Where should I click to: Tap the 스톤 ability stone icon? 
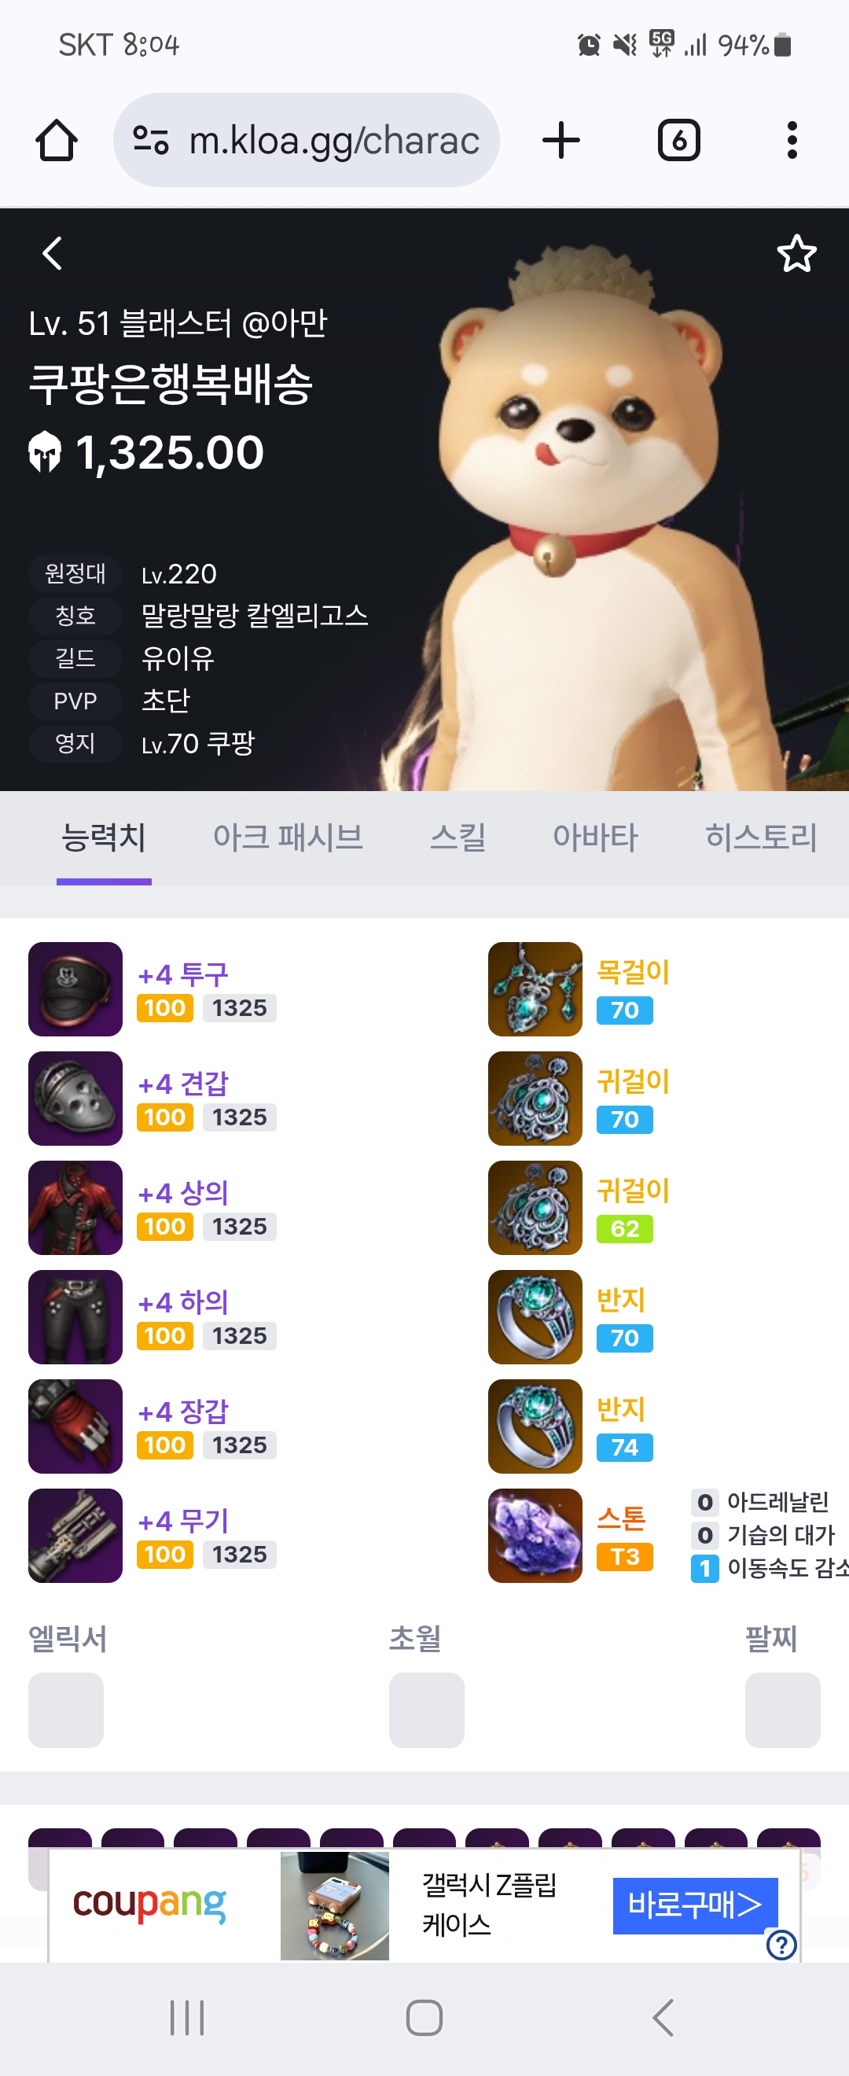535,1535
